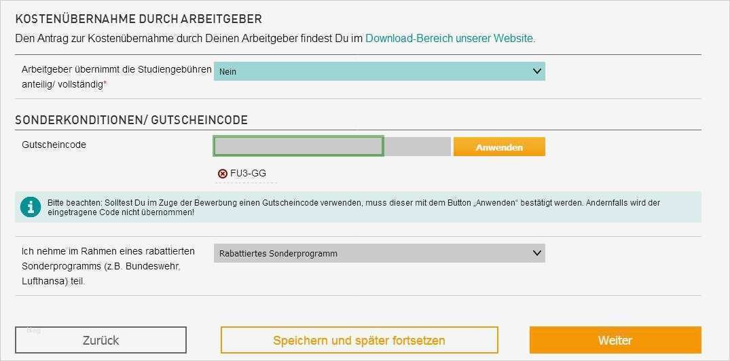Click the Bitte beachten notice text
The width and height of the screenshot is (730, 361).
click(353, 207)
